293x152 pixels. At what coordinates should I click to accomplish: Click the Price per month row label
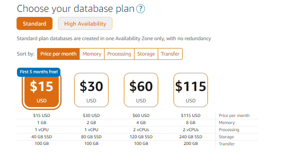click(234, 115)
